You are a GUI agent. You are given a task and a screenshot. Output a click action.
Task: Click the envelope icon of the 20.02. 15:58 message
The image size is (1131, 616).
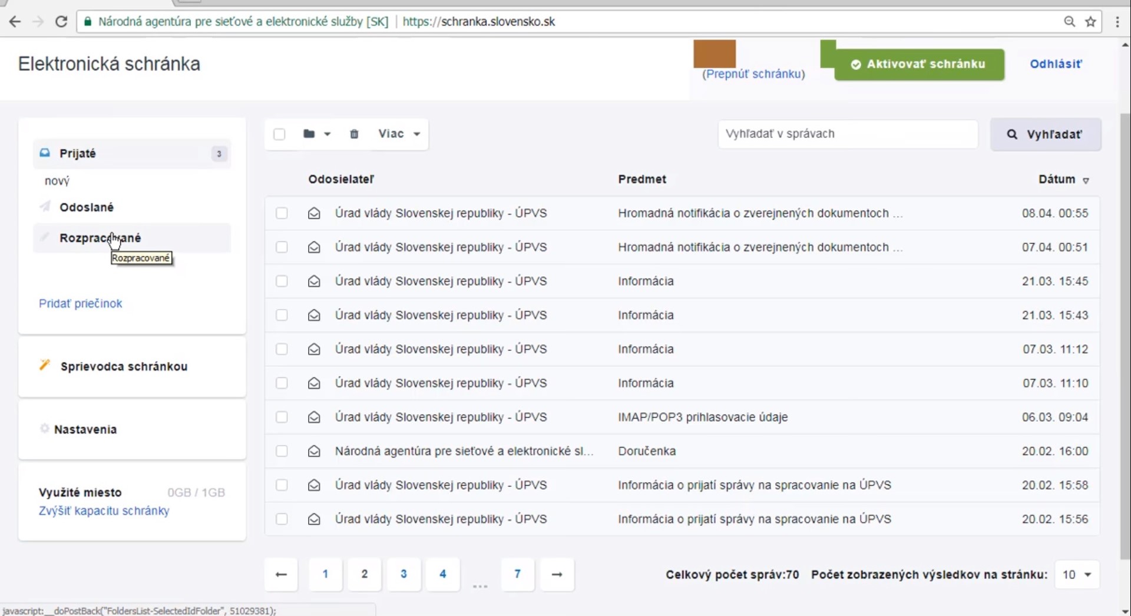click(314, 485)
